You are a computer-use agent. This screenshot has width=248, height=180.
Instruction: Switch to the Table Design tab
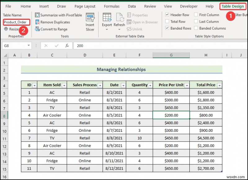(232, 6)
